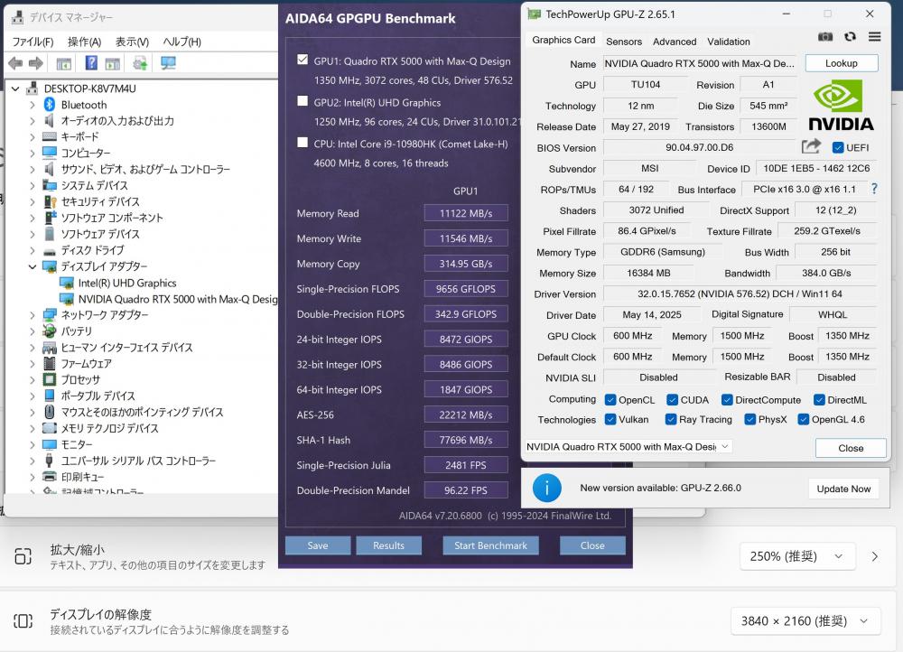The width and height of the screenshot is (903, 652).
Task: Open the 操作(A) menu
Action: tap(84, 42)
